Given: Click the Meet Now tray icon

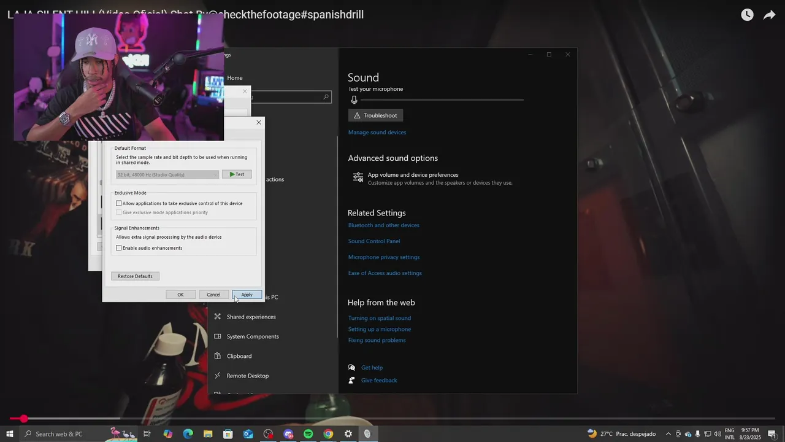Looking at the screenshot, I should [678, 434].
